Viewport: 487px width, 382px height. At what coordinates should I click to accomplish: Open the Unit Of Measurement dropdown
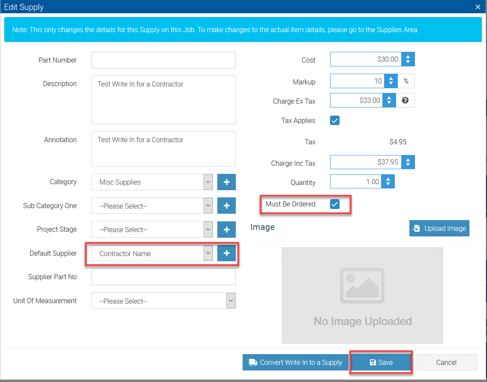pyautogui.click(x=163, y=301)
